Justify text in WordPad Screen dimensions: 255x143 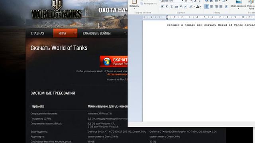click(x=221, y=7)
